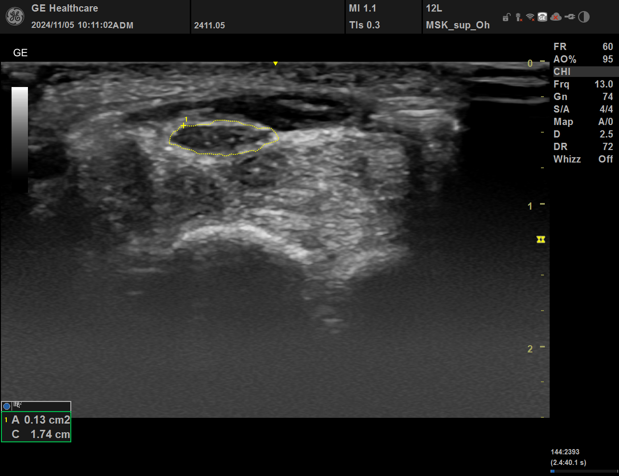Image resolution: width=619 pixels, height=476 pixels.
Task: Select the yellow focal zone marker
Action: 541,239
